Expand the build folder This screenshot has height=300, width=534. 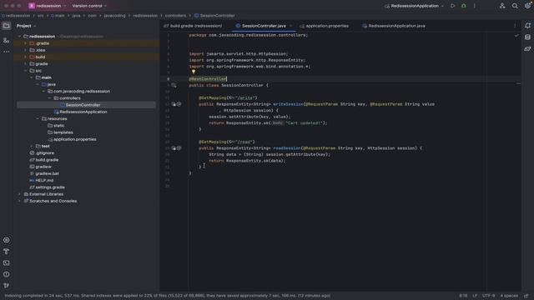coord(26,57)
